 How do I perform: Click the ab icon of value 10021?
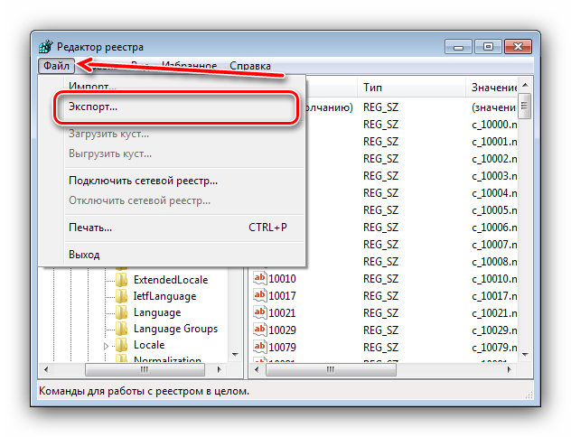tap(259, 312)
